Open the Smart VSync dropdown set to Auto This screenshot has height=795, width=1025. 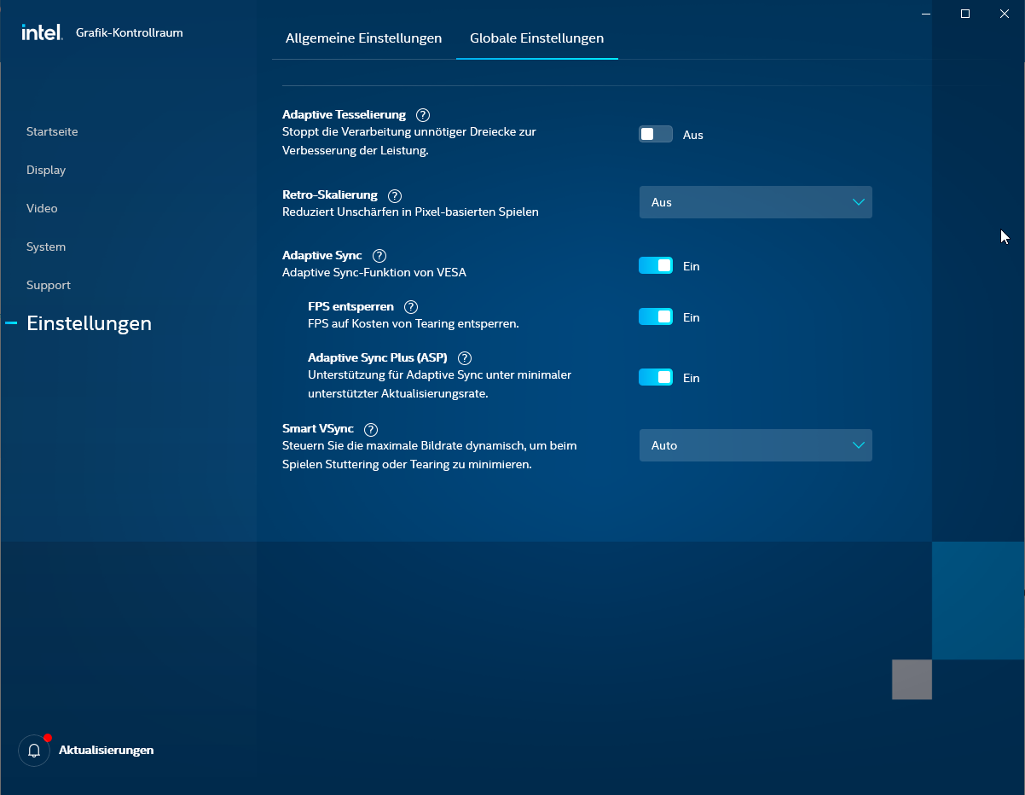pyautogui.click(x=755, y=444)
